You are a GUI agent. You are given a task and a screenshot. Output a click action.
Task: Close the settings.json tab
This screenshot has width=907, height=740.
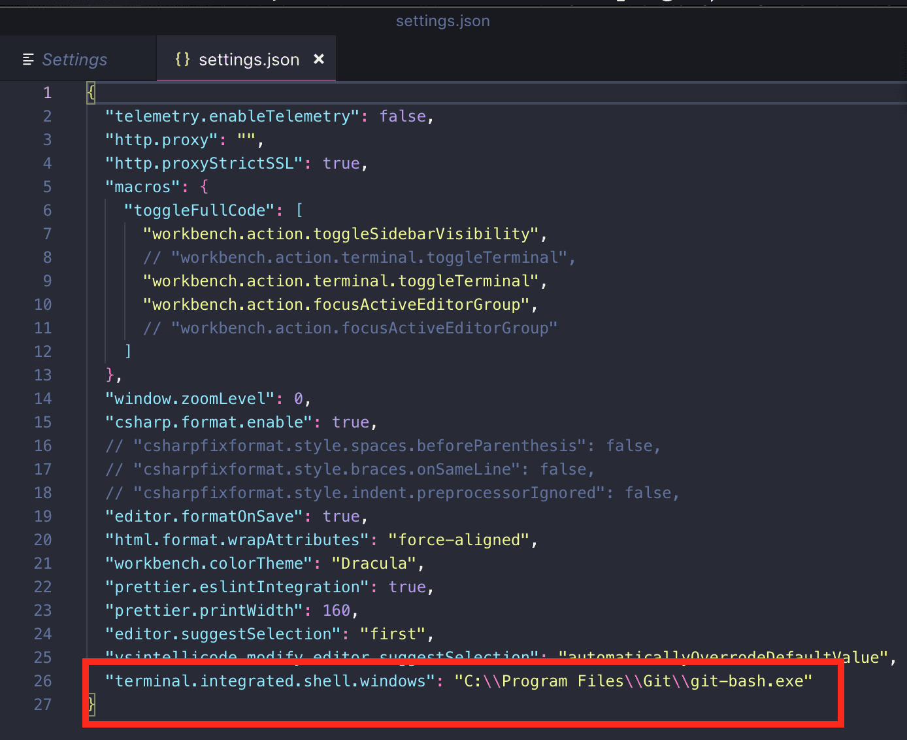coord(319,59)
